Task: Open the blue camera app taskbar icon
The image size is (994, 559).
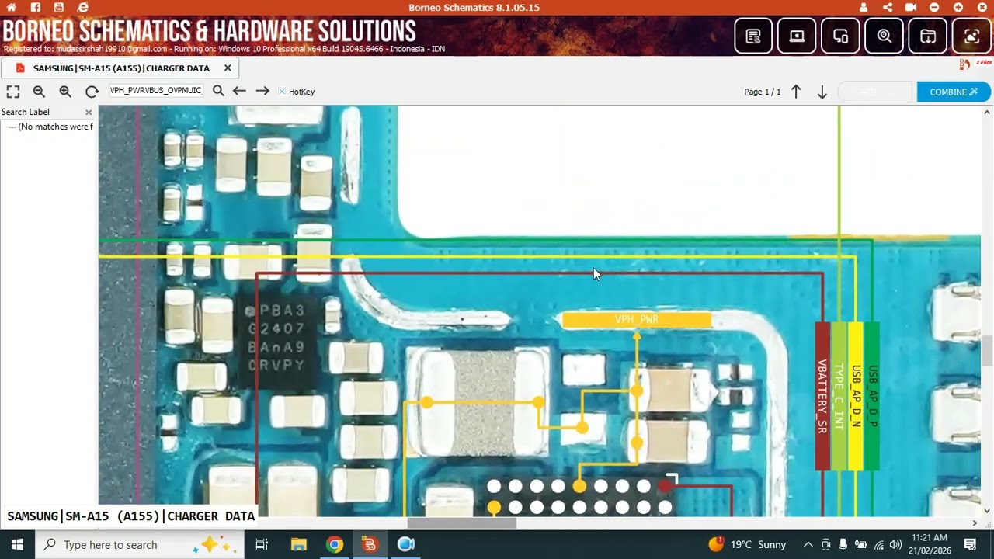Action: coord(406,544)
